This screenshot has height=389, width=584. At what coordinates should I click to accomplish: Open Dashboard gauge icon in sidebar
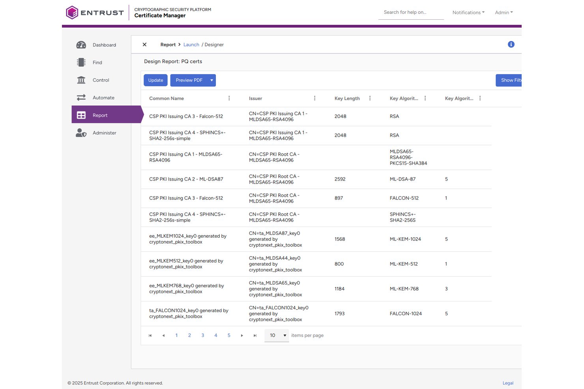pyautogui.click(x=81, y=45)
